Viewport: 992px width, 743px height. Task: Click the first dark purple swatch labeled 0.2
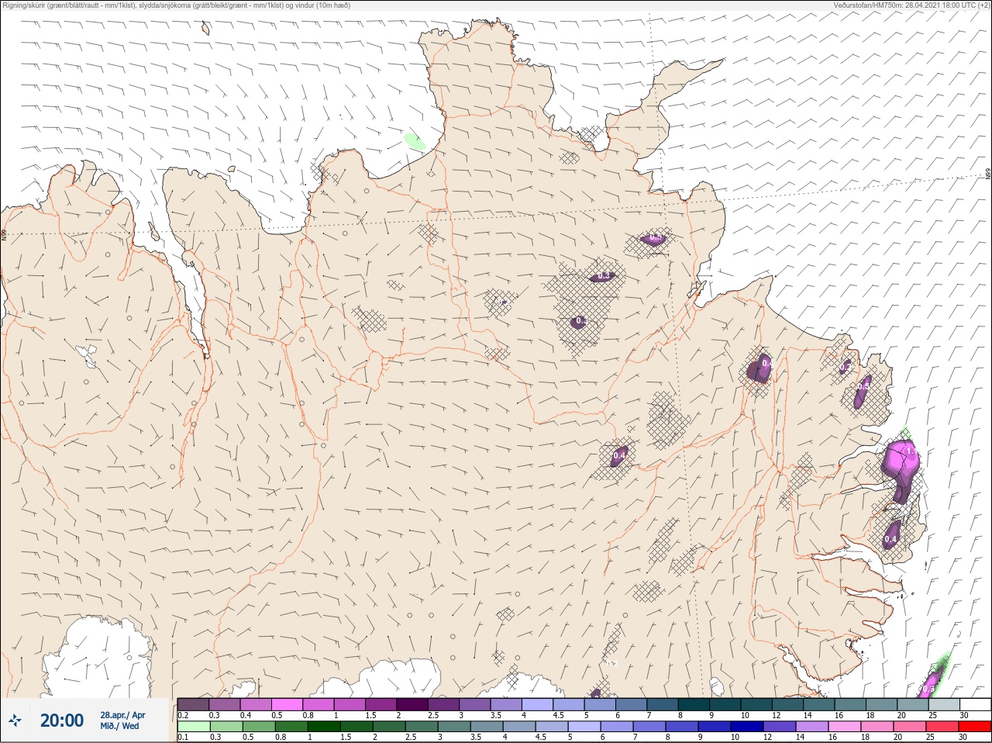193,703
